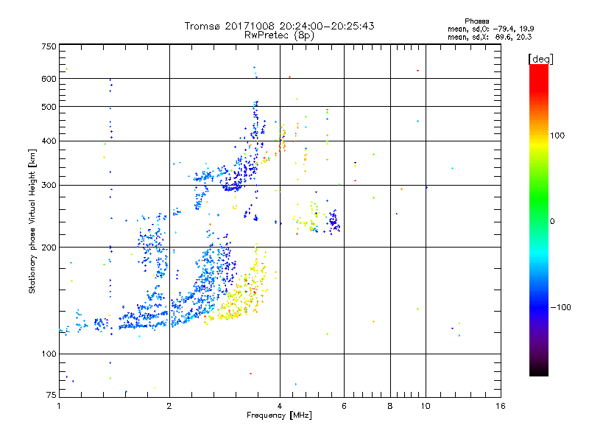
Task: Click the '[deg]' colorbar unit label
Action: [540, 59]
